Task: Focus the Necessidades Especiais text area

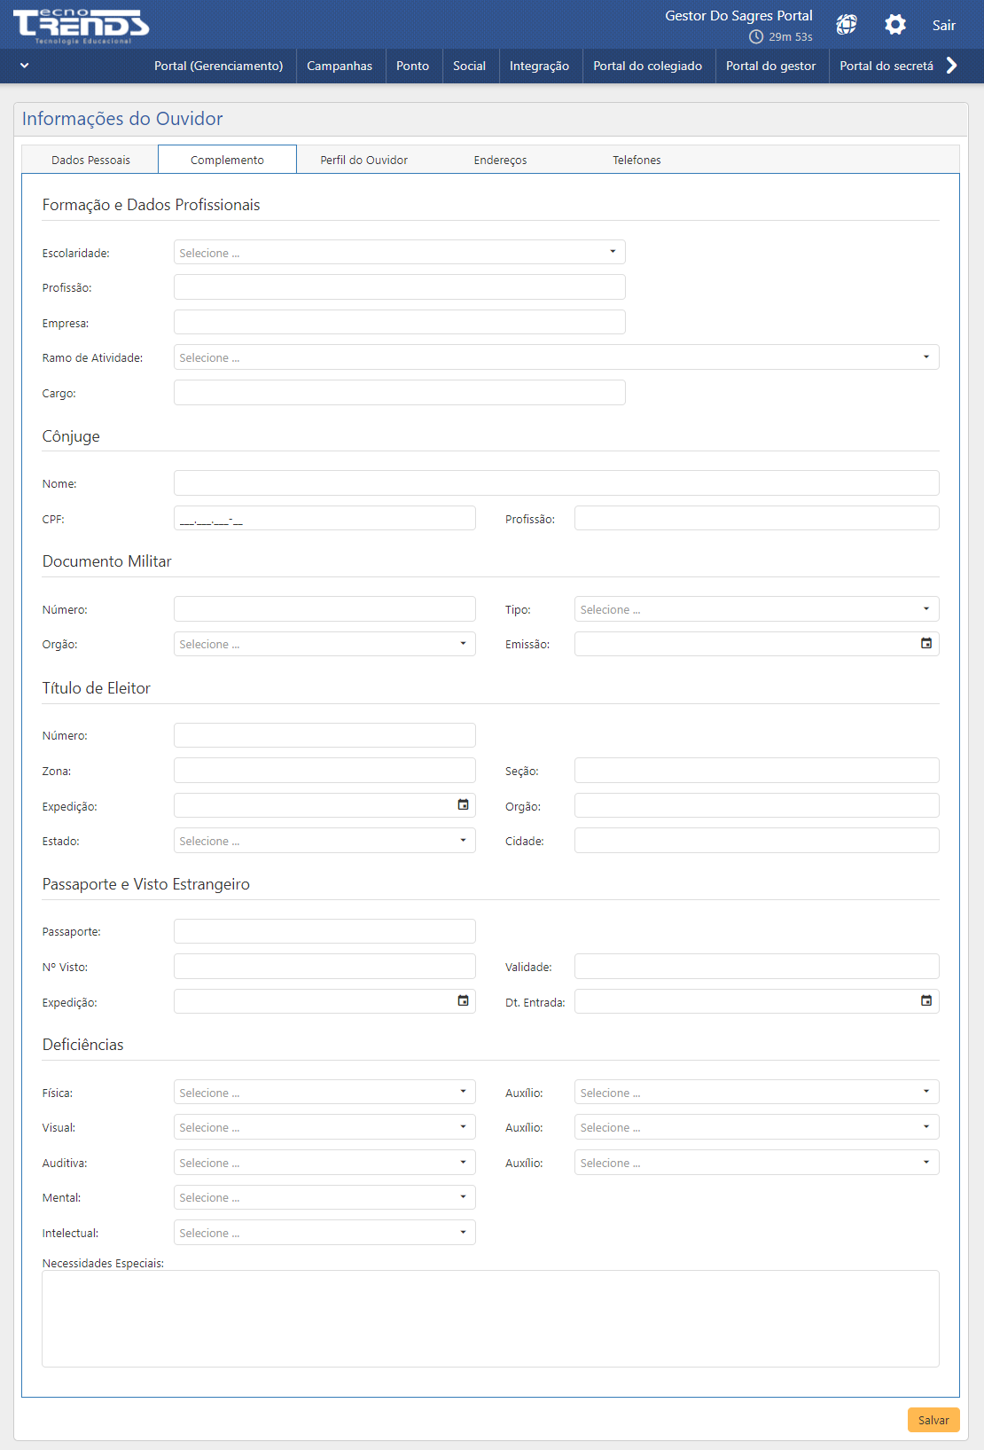Action: click(490, 1319)
